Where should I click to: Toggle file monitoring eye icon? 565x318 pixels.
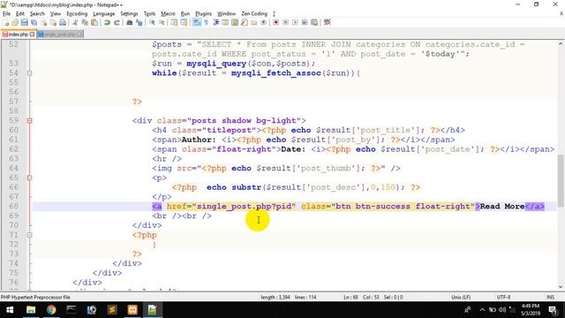[264, 22]
